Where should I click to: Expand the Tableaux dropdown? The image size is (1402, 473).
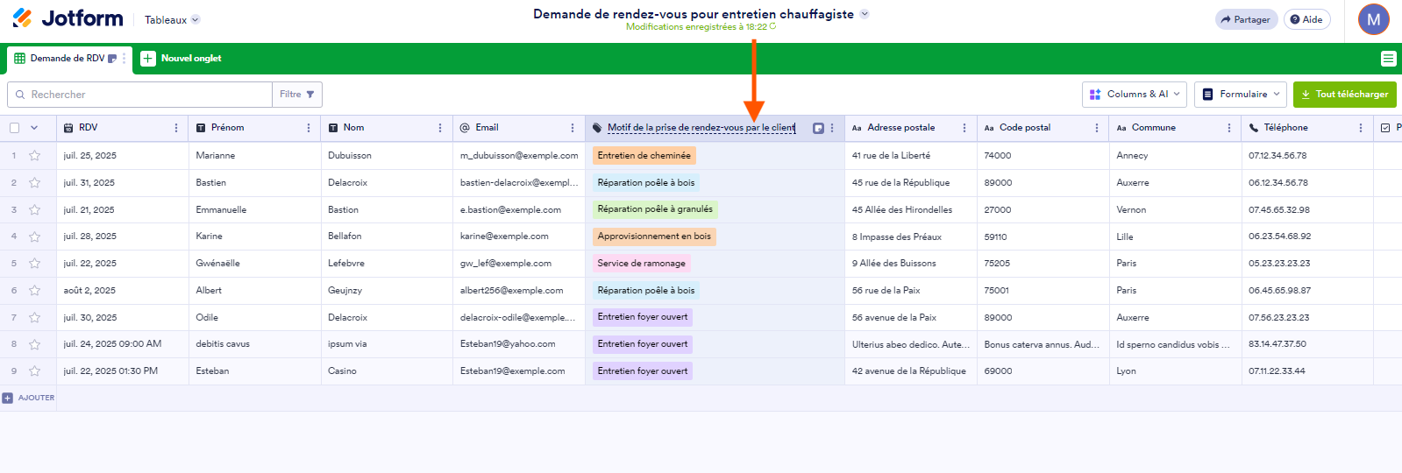tap(172, 19)
